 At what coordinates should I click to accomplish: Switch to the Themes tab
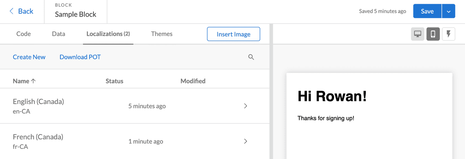162,34
